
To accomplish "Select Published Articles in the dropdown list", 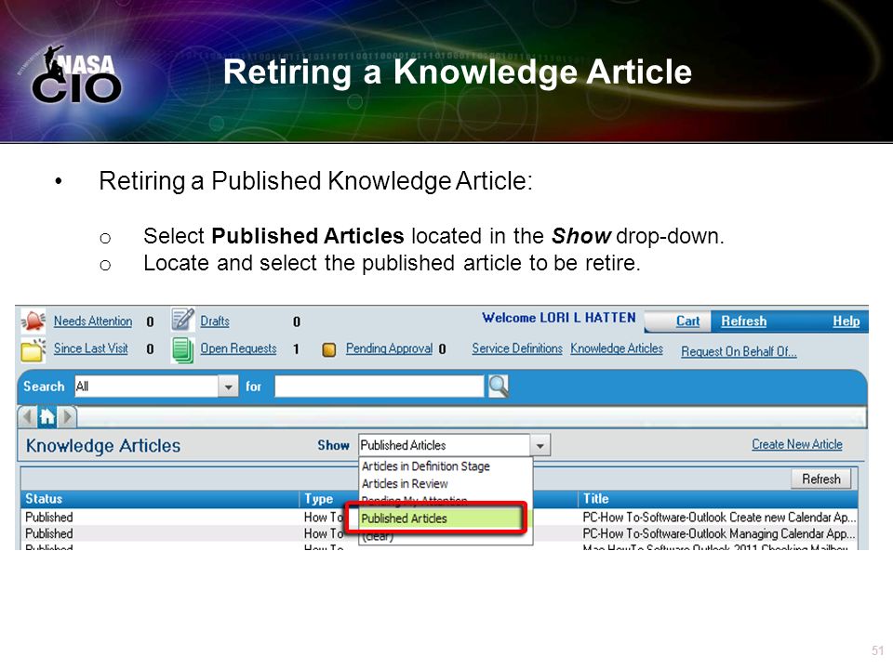I will pos(441,518).
